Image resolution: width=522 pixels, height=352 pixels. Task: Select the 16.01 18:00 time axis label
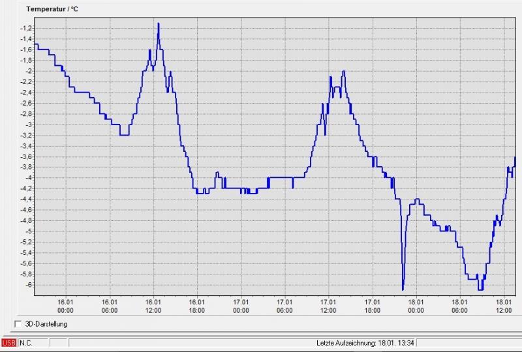click(197, 306)
